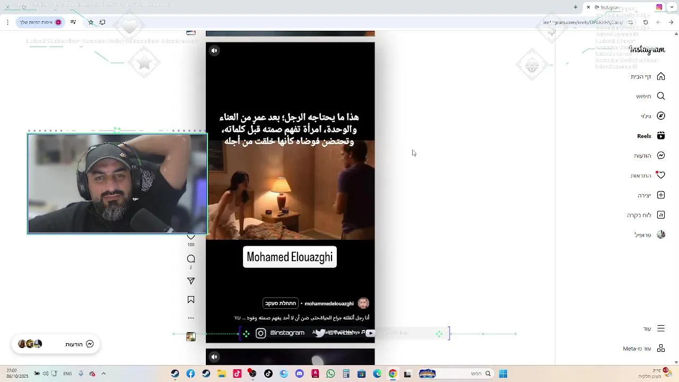Screen dimensions: 679x382
Task: Toggle mute on the current reel
Action: click(214, 51)
